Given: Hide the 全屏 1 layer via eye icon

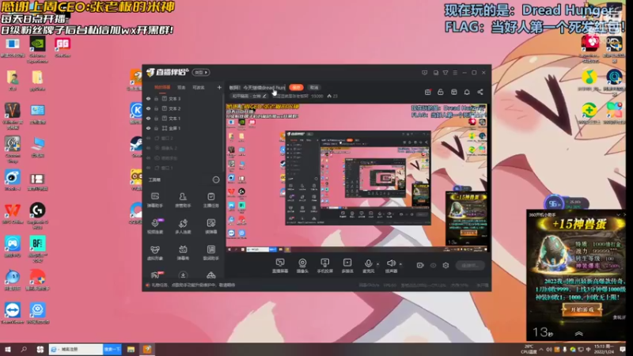Looking at the screenshot, I should [148, 128].
